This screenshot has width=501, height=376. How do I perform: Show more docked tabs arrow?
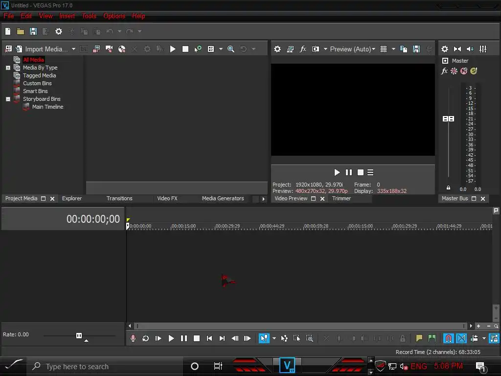264,199
